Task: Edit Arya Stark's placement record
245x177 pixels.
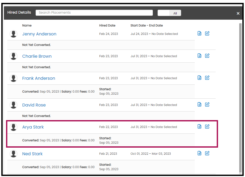Action: pos(207,126)
